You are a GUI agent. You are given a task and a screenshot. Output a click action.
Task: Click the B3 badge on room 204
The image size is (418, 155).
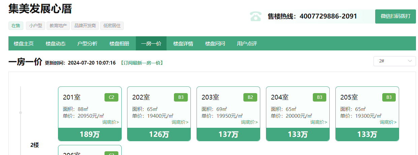click(320, 98)
